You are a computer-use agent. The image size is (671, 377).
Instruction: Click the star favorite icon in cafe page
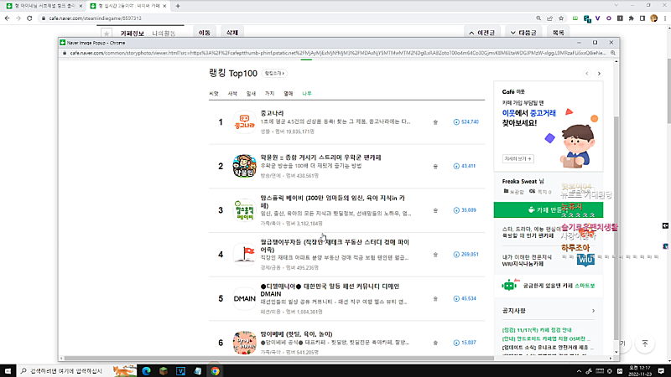click(107, 34)
